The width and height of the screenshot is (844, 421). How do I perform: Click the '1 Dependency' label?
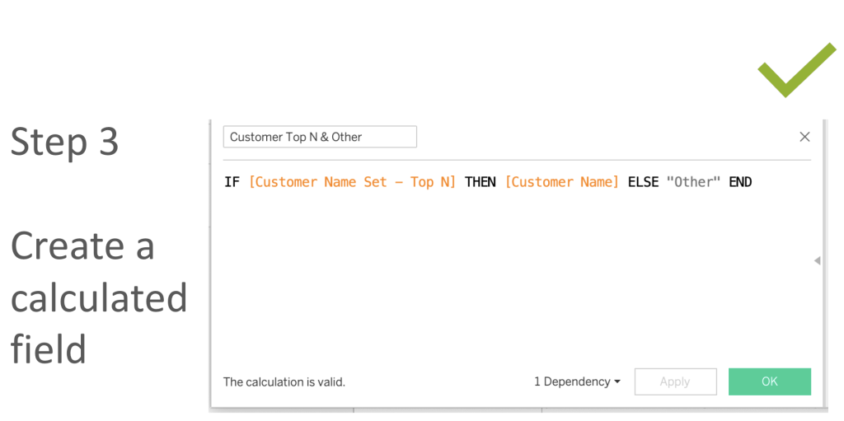click(x=572, y=381)
